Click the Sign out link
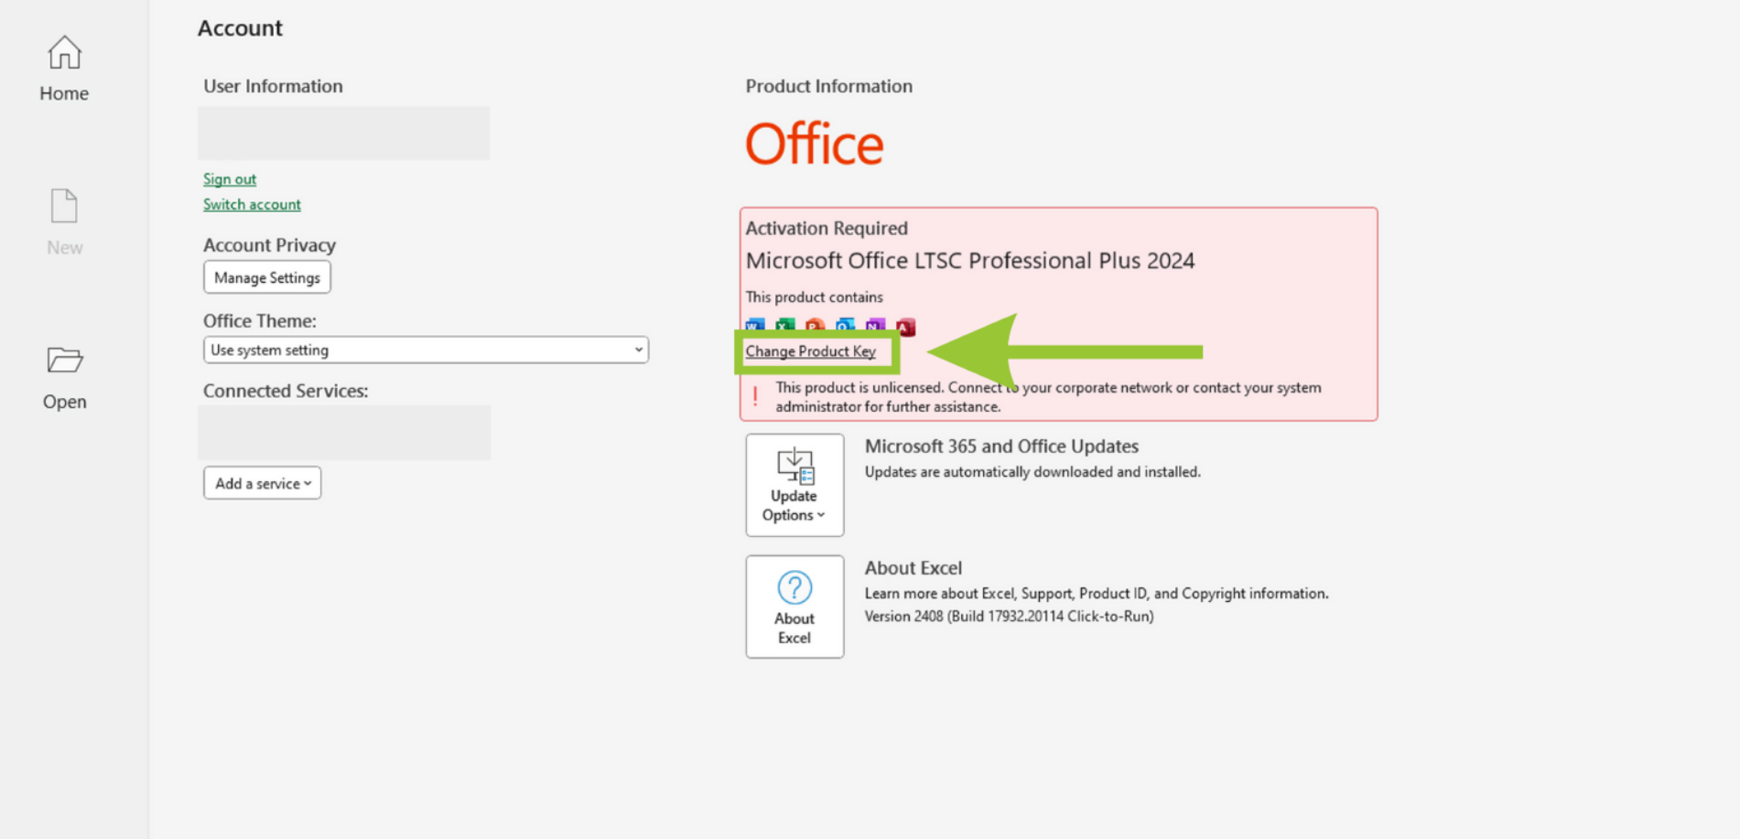This screenshot has height=839, width=1740. tap(229, 179)
